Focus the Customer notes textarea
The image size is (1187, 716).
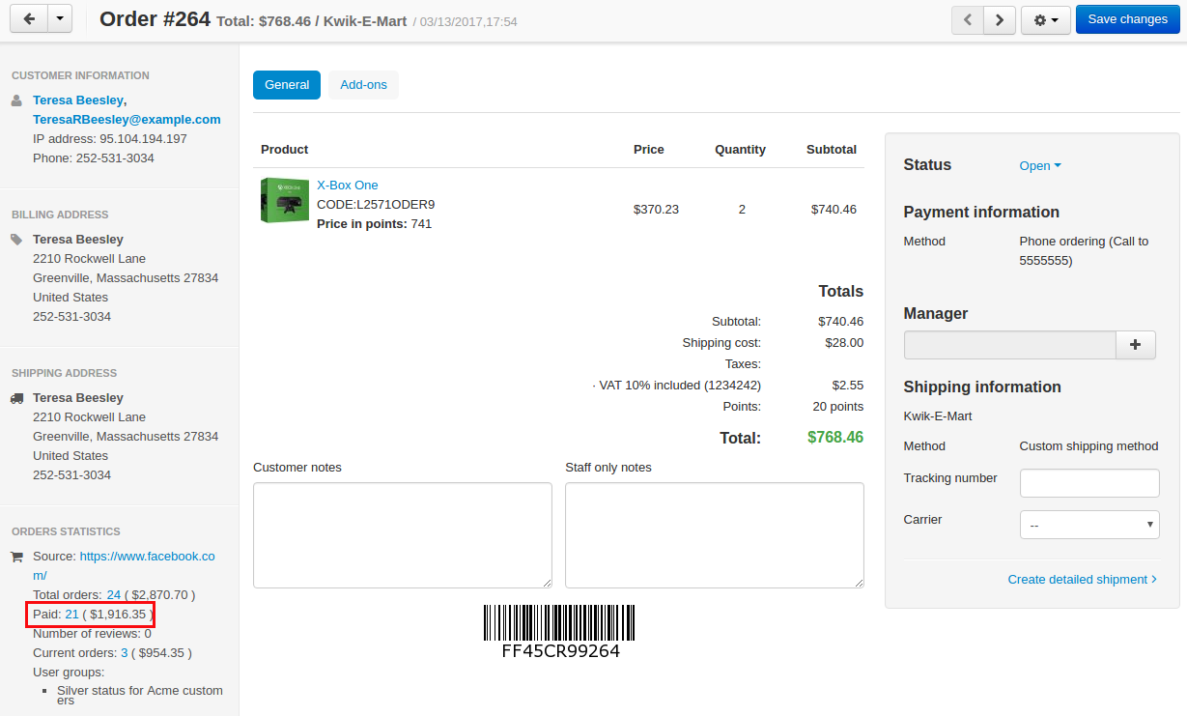pos(403,535)
